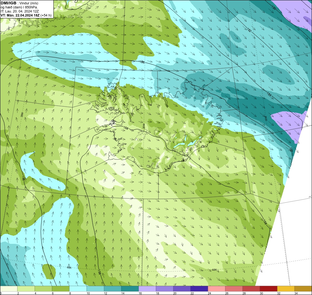Select the 32–34 m/s yellow legend swatch
The height and width of the screenshot is (295, 312).
(x=286, y=289)
